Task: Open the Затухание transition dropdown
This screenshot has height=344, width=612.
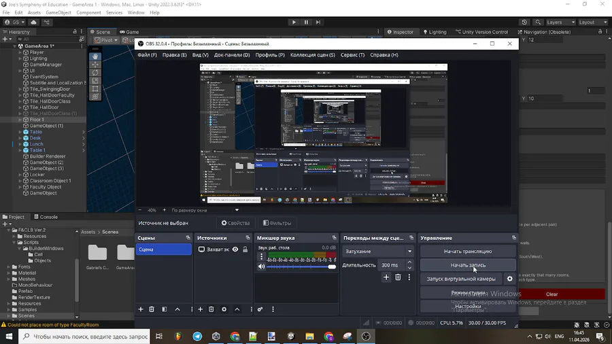Action: 378,252
